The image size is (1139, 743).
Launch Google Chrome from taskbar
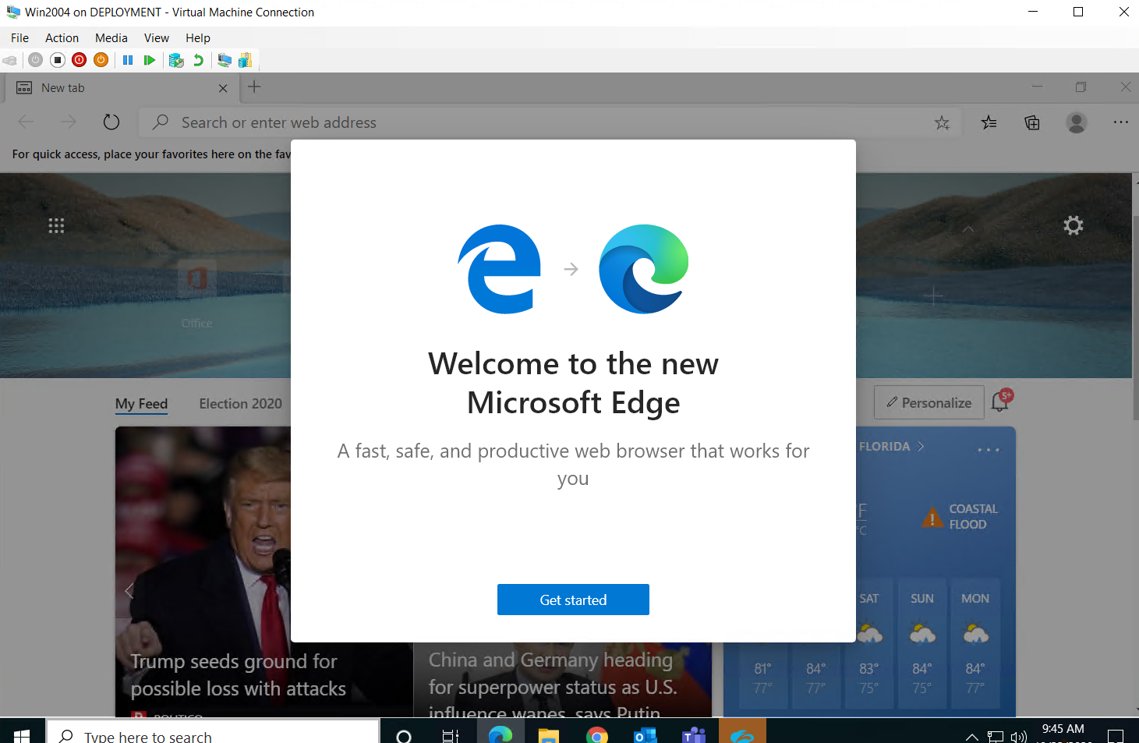[x=597, y=735]
